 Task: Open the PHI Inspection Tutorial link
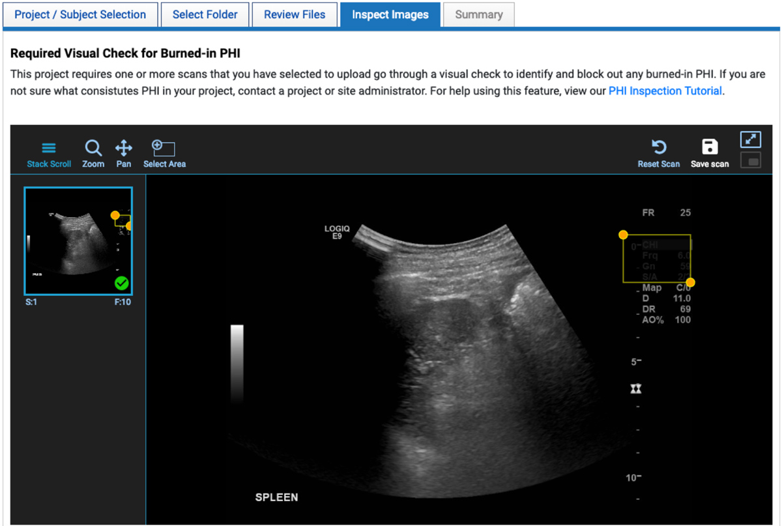point(665,91)
